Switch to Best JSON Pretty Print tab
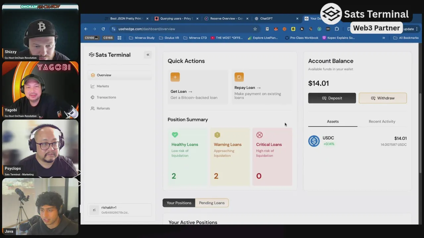 tap(127, 19)
